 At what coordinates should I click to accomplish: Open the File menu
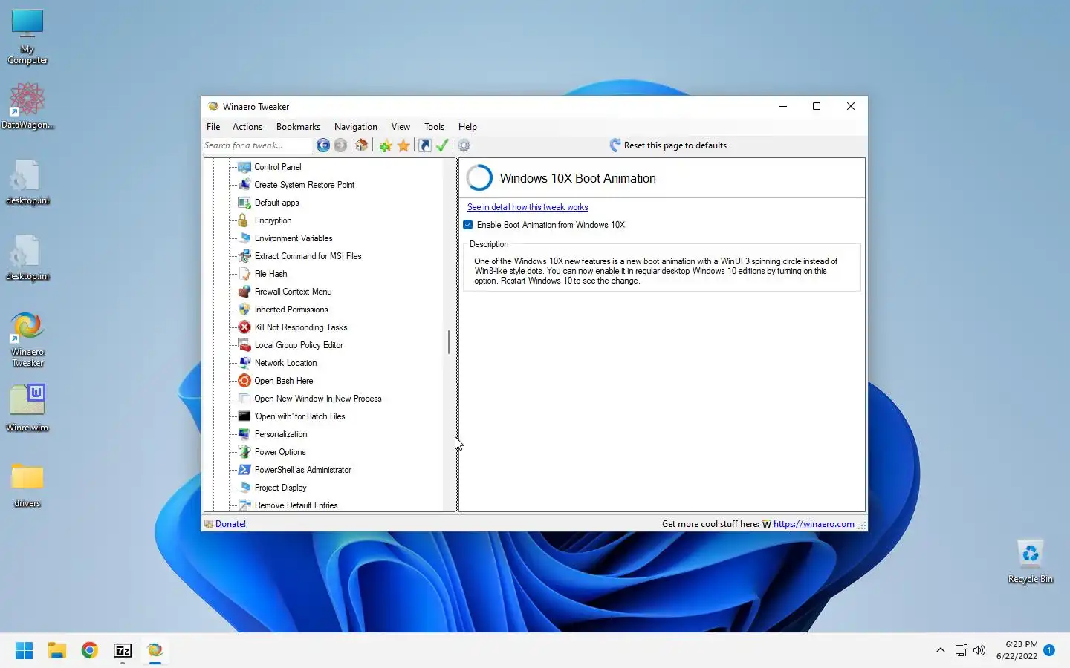[x=213, y=127]
